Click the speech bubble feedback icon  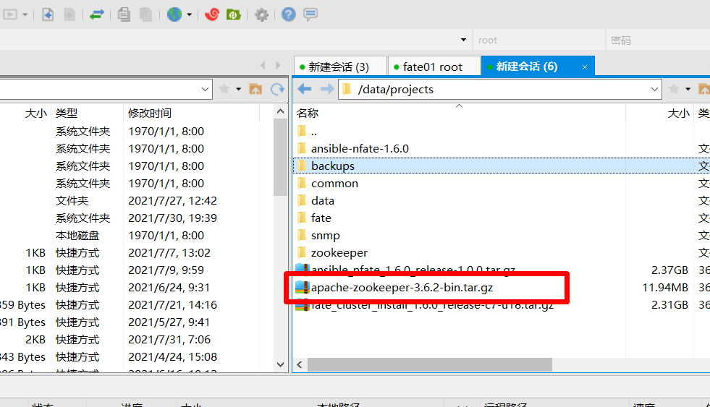(310, 14)
